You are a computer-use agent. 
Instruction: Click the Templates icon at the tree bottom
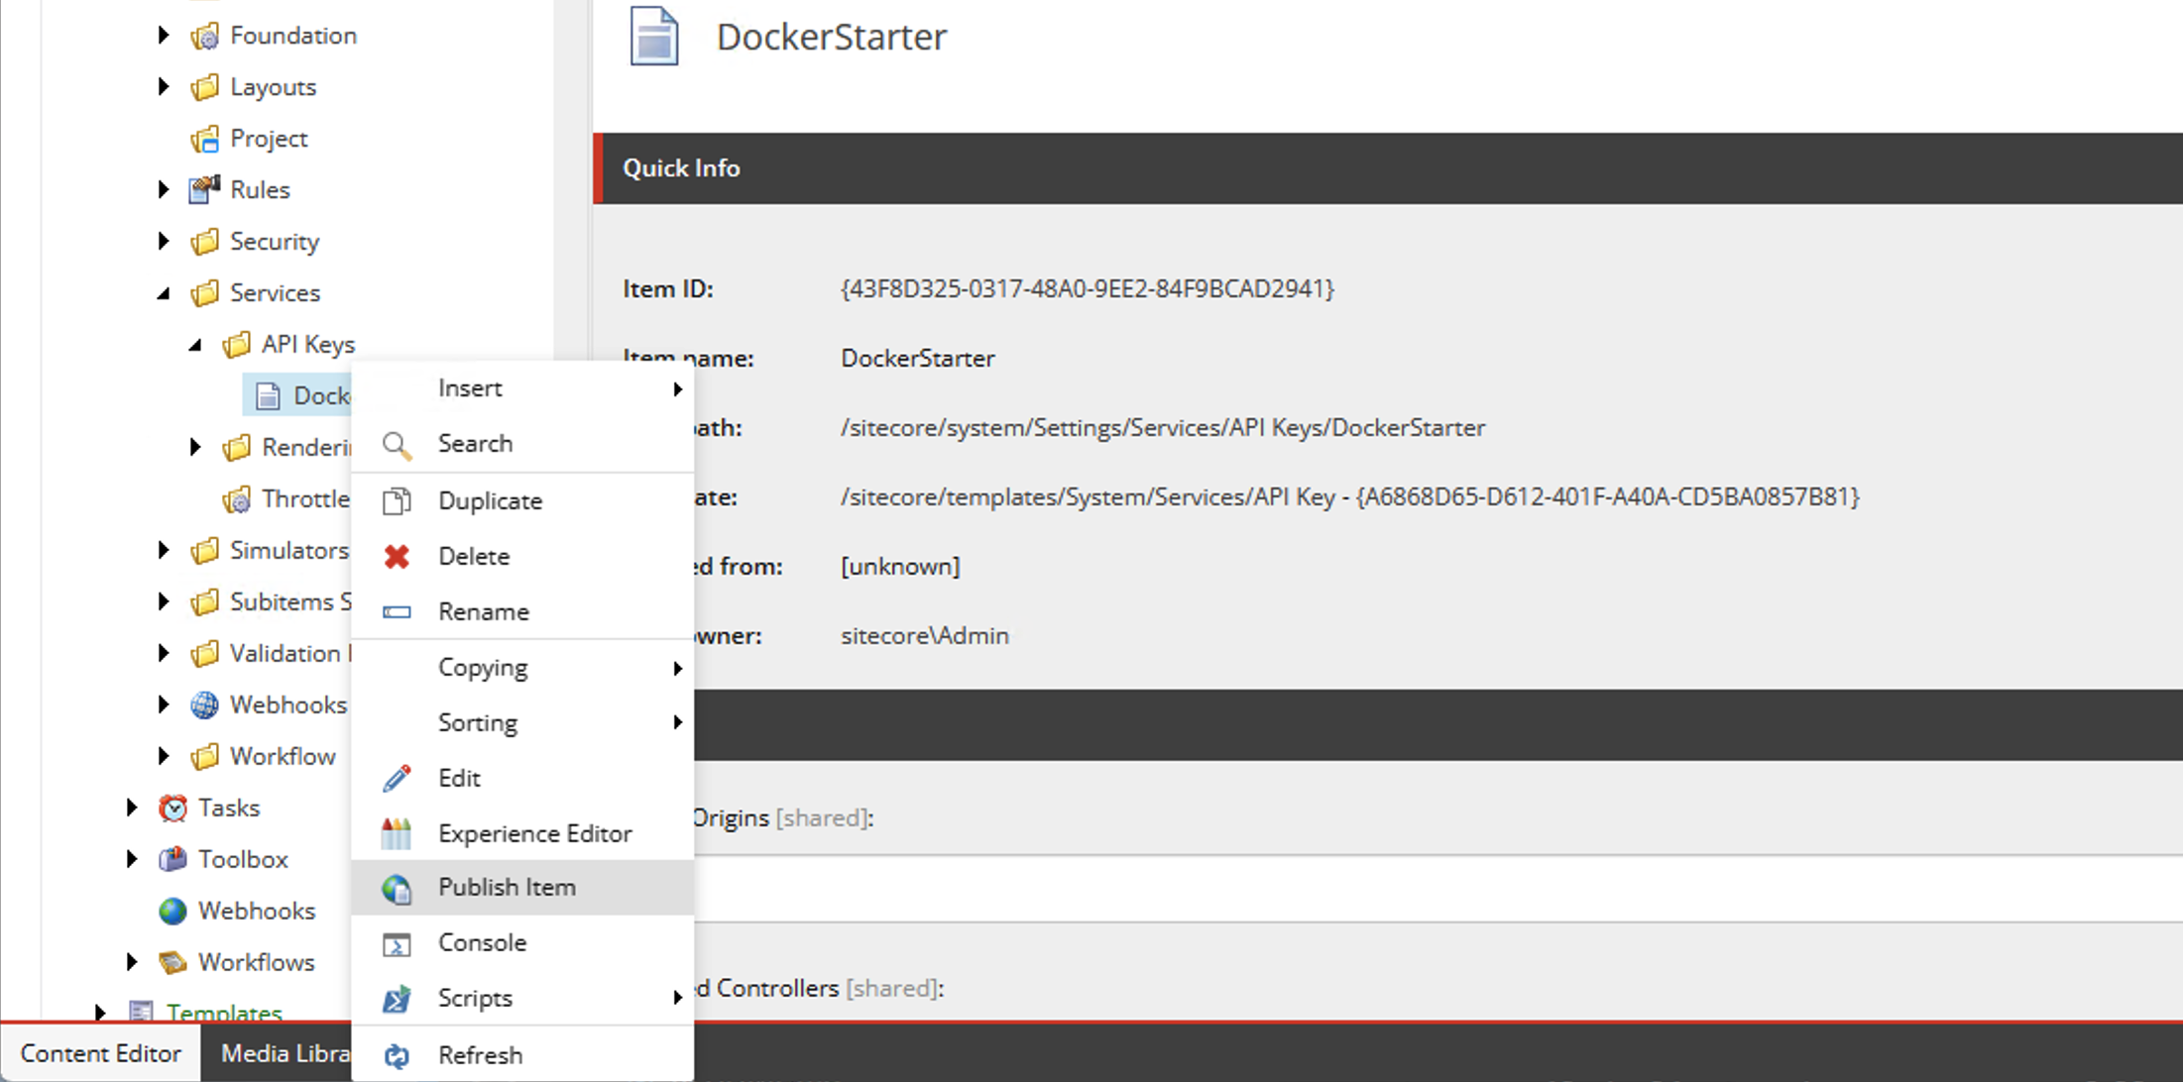(142, 1011)
